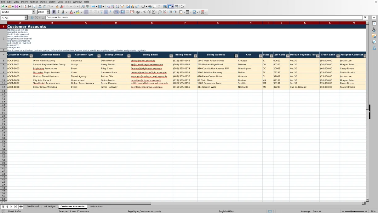This screenshot has height=213, width=378.
Task: Click the Cut scissors icon
Action: 40,6
